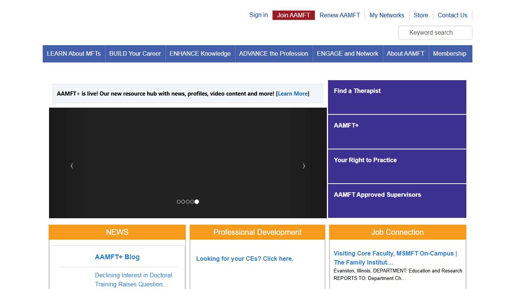This screenshot has width=515, height=289.
Task: Select the first carousel indicator dot
Action: click(178, 202)
